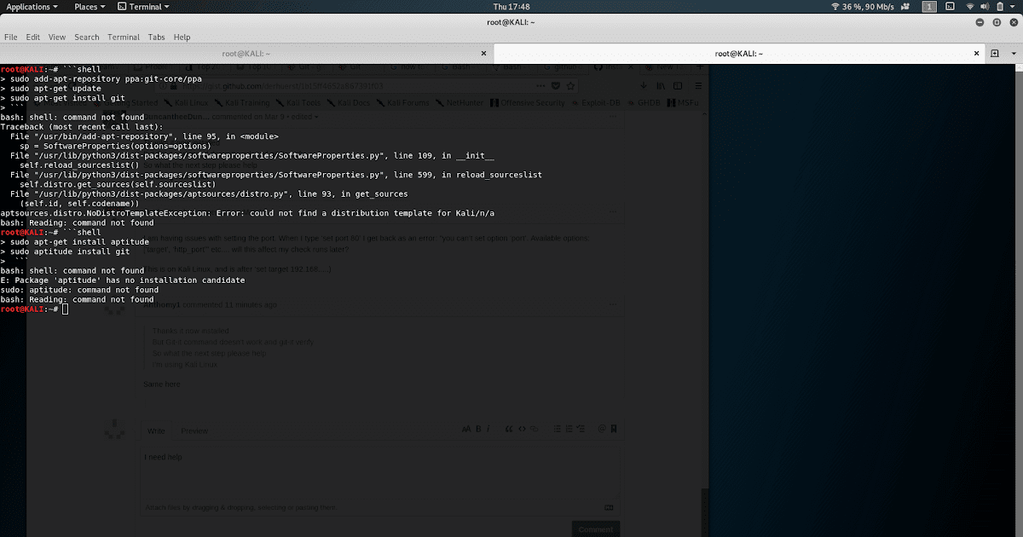This screenshot has height=537, width=1023.
Task: Click 'sudo apt-get install aptitude' line
Action: [x=79, y=242]
